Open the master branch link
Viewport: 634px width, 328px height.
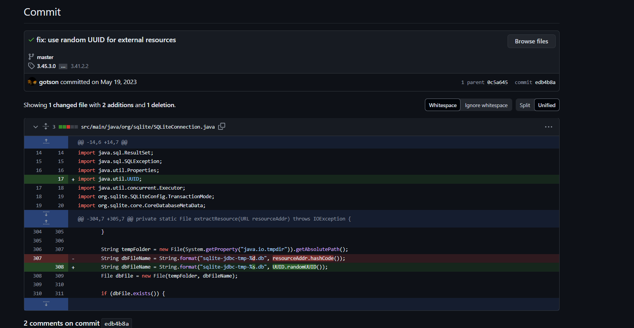tap(45, 57)
